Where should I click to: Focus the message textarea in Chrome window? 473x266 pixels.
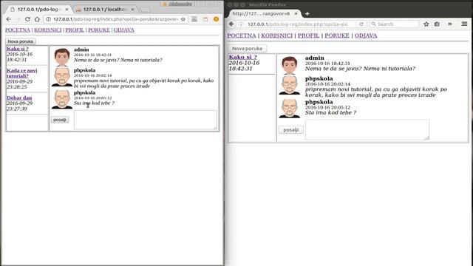click(x=146, y=120)
